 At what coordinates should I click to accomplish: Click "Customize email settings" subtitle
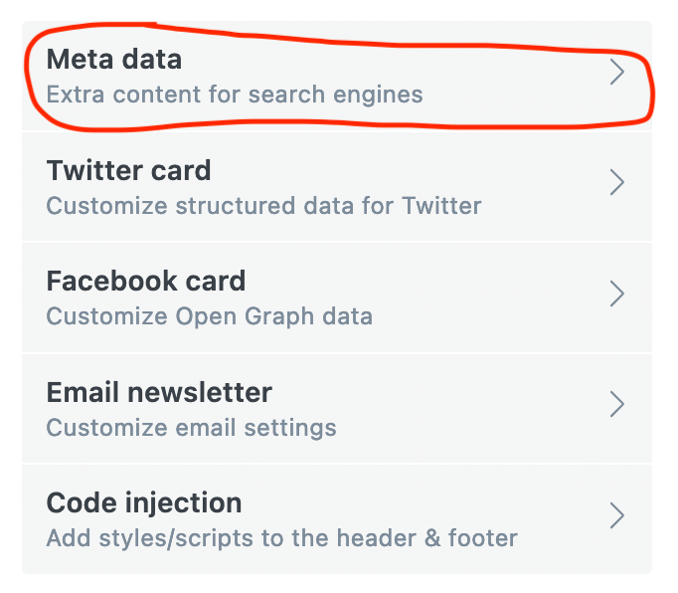[x=192, y=428]
